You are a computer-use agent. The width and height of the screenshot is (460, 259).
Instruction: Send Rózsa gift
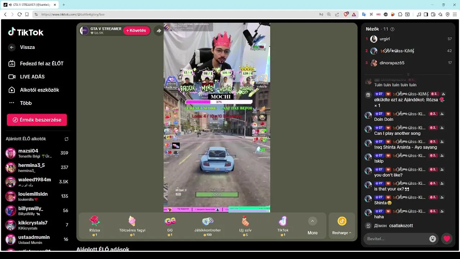(x=95, y=226)
